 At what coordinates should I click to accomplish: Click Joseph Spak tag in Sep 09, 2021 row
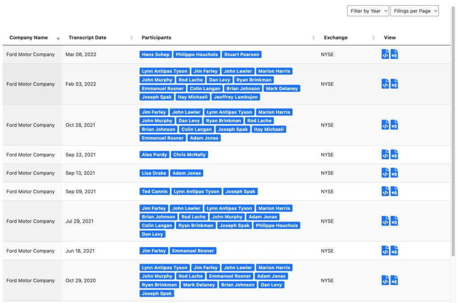pos(241,191)
